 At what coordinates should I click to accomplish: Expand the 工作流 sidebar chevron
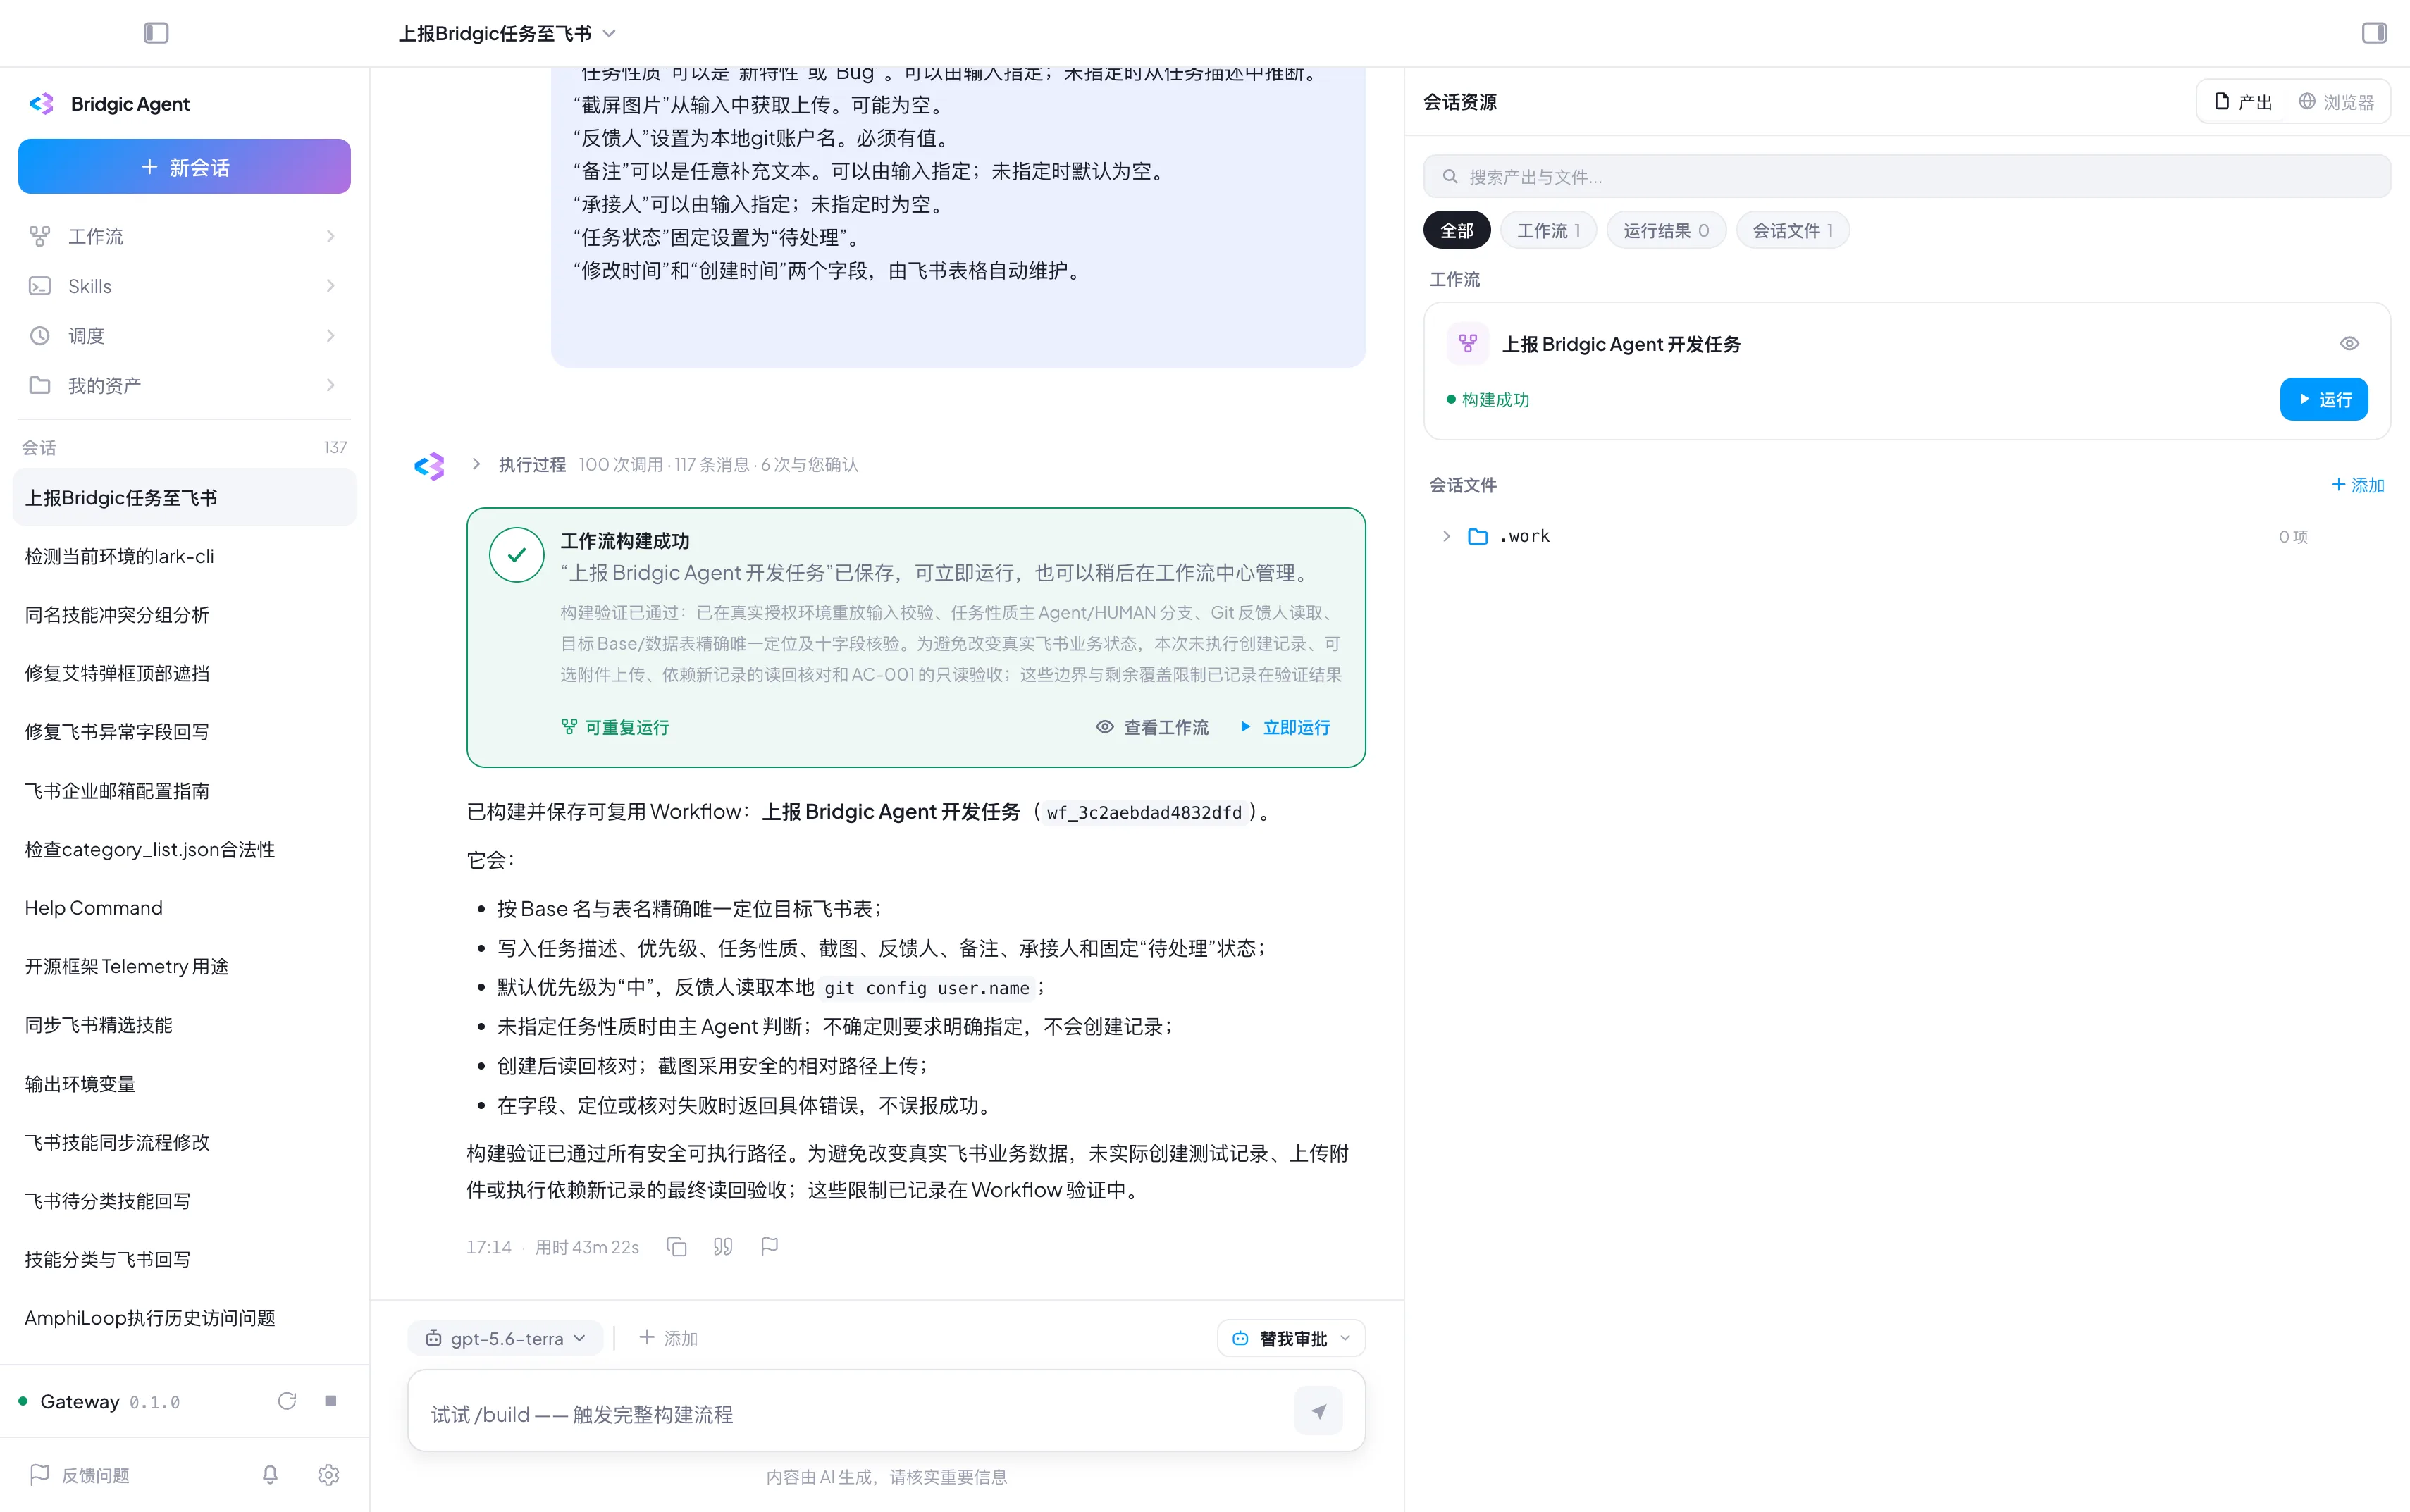330,237
